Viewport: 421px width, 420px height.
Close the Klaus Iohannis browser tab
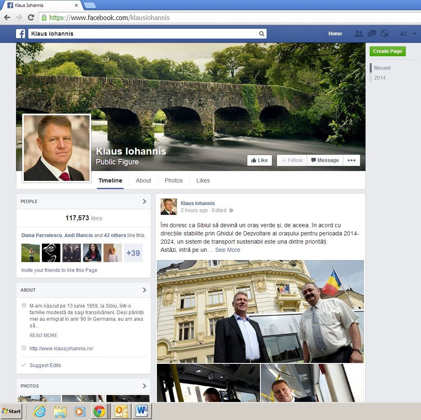pos(76,5)
